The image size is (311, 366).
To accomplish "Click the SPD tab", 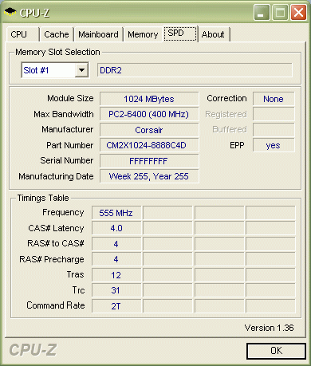I will [180, 33].
